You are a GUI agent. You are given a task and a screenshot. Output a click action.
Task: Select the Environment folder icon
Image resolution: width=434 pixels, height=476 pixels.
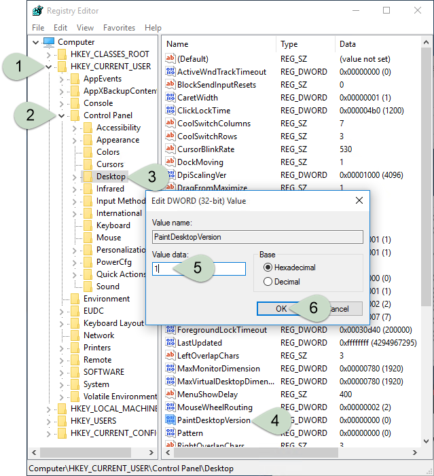tap(75, 299)
